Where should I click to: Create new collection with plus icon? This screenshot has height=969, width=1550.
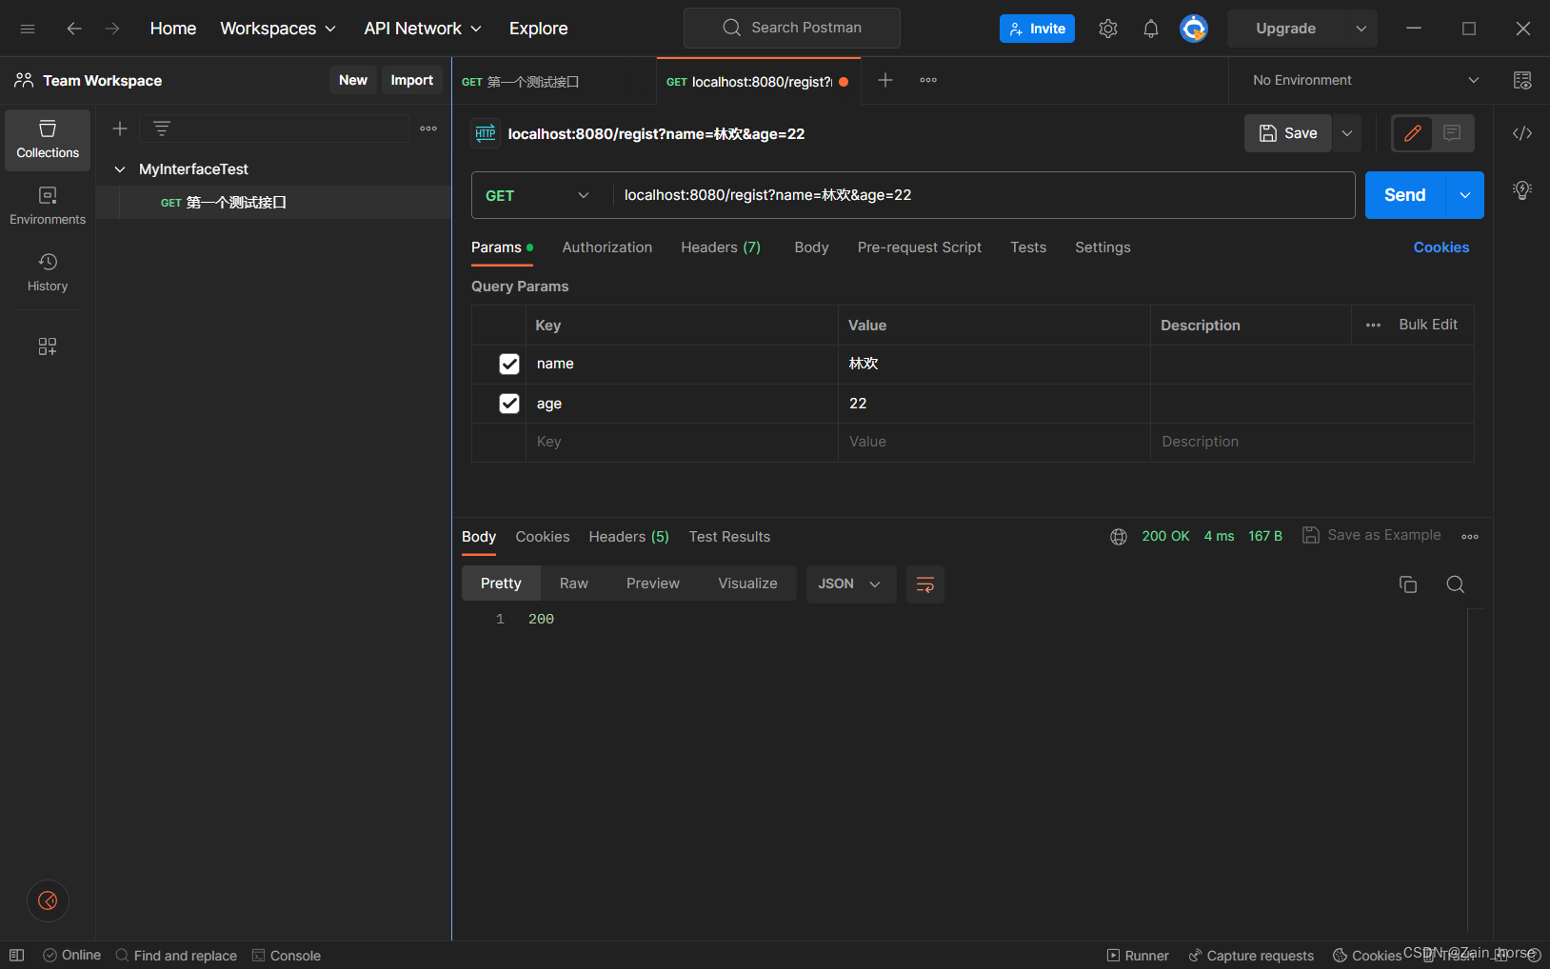click(x=120, y=129)
